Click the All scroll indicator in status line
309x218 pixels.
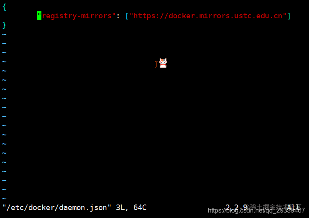pyautogui.click(x=293, y=207)
